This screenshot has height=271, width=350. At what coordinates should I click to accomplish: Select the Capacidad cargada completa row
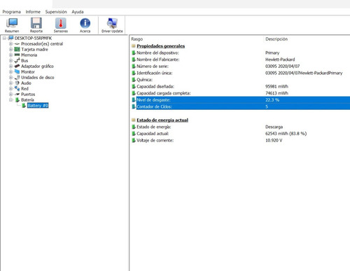click(240, 93)
